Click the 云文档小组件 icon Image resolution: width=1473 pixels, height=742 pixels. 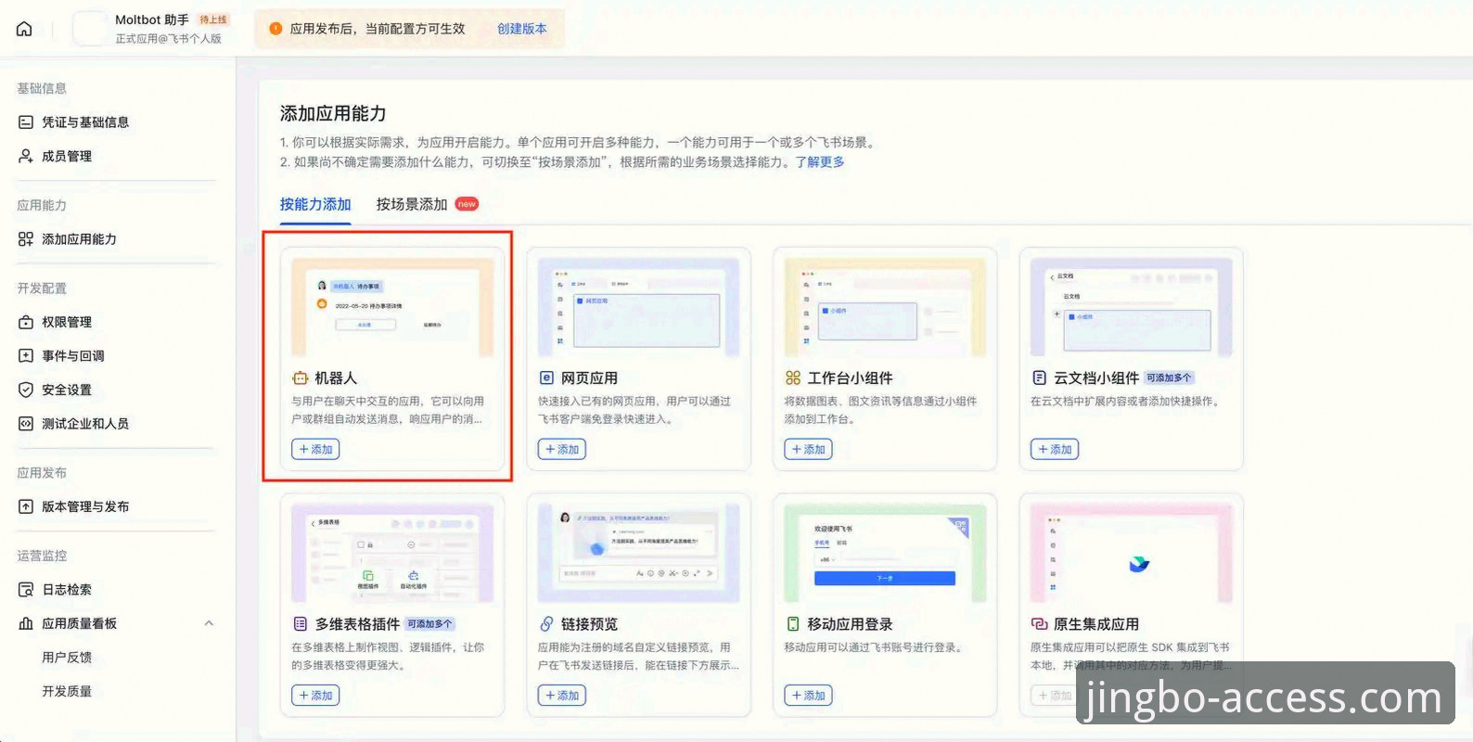pos(1039,378)
